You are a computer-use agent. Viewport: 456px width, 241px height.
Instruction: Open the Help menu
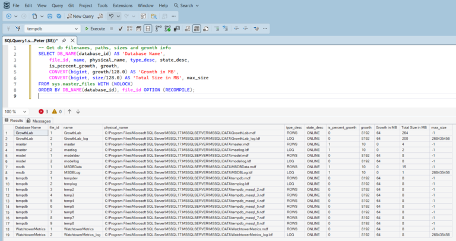click(163, 5)
